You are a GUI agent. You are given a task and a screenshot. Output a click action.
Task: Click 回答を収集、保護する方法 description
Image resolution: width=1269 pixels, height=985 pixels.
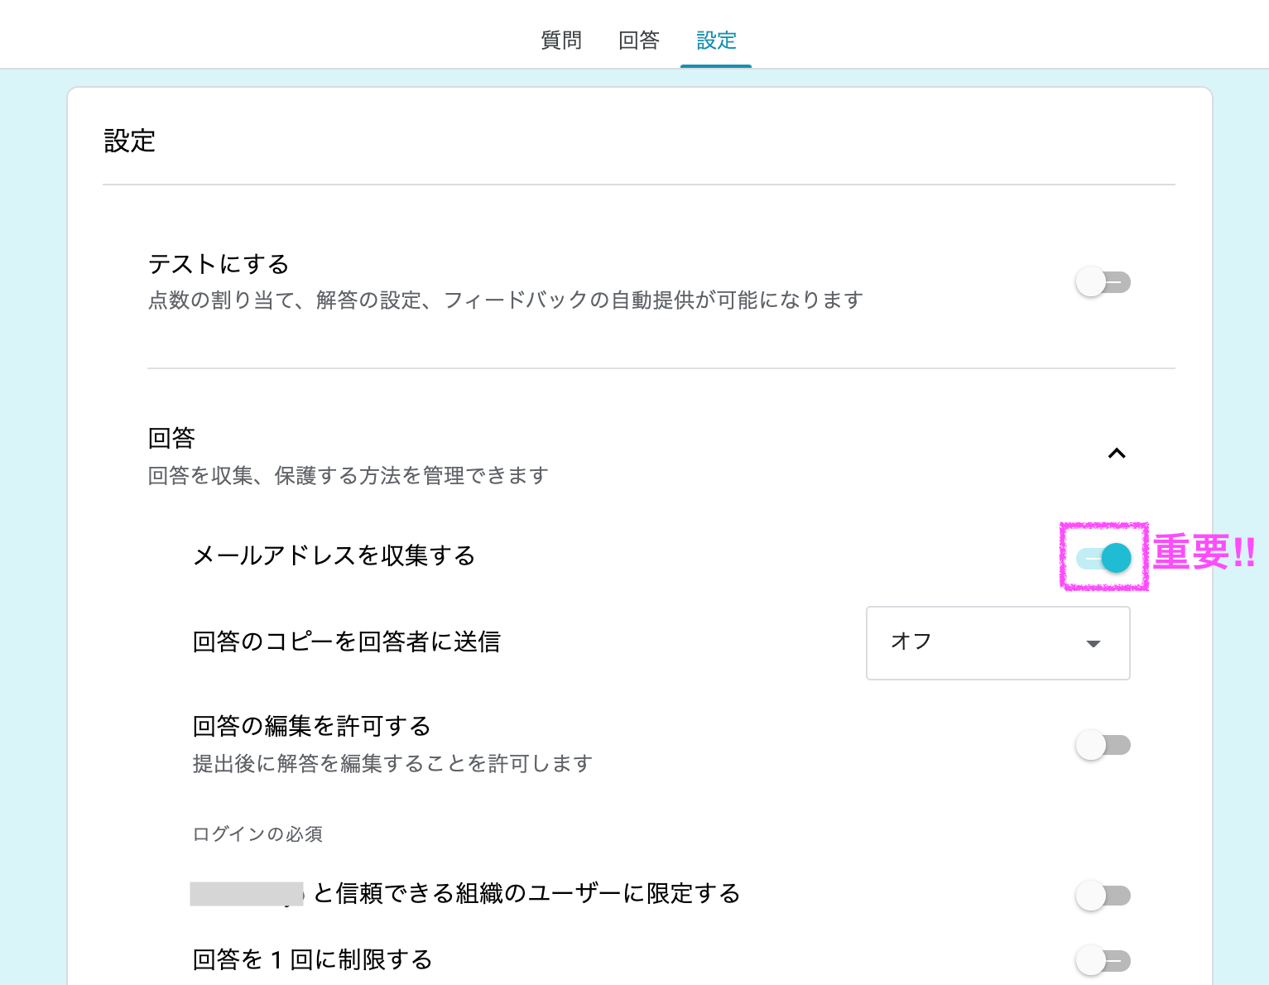(348, 476)
